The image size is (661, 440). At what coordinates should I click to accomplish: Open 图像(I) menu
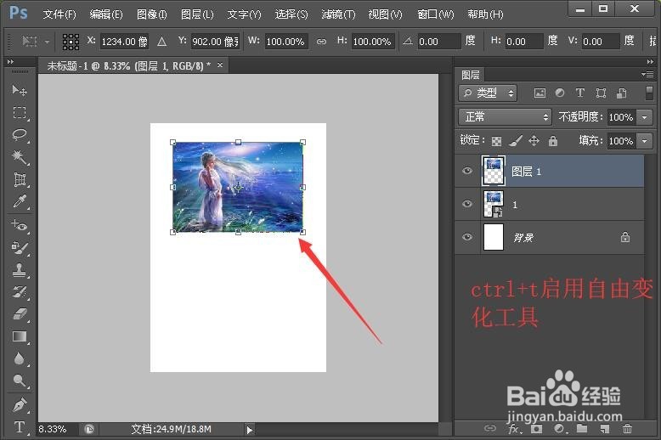pos(152,14)
